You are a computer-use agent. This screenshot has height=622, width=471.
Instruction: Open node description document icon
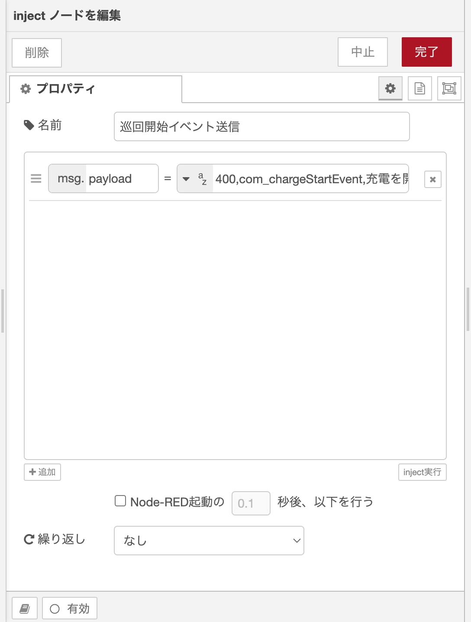point(420,88)
